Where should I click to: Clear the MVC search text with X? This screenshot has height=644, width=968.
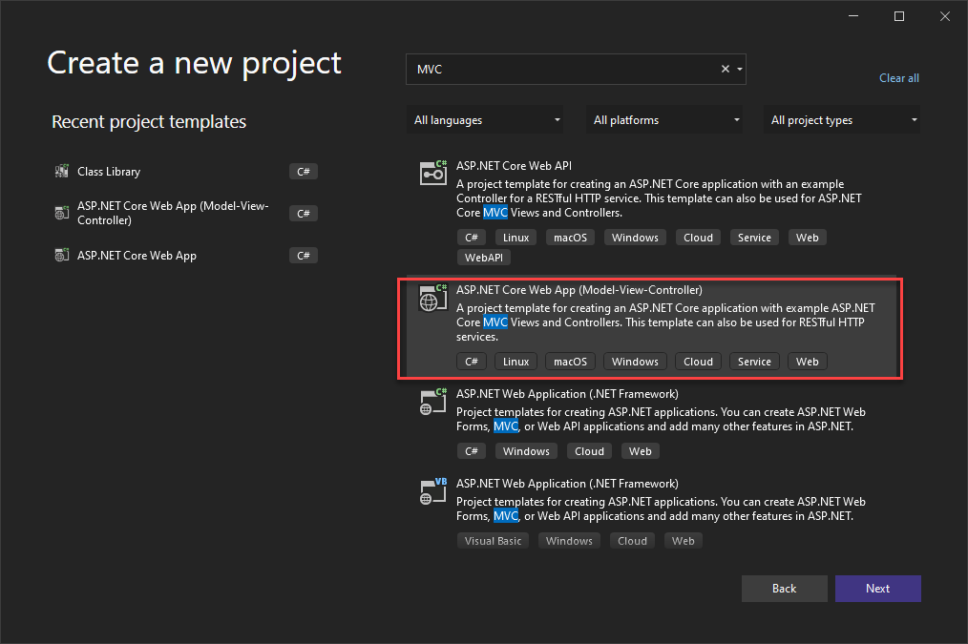(725, 70)
